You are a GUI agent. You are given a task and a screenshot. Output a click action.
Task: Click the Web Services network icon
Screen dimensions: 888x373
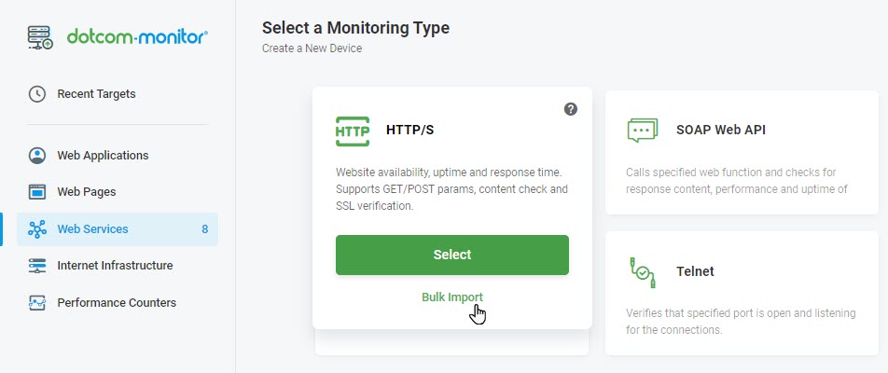37,229
